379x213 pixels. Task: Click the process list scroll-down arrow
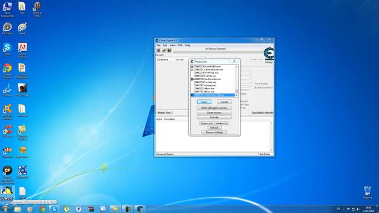(x=237, y=95)
